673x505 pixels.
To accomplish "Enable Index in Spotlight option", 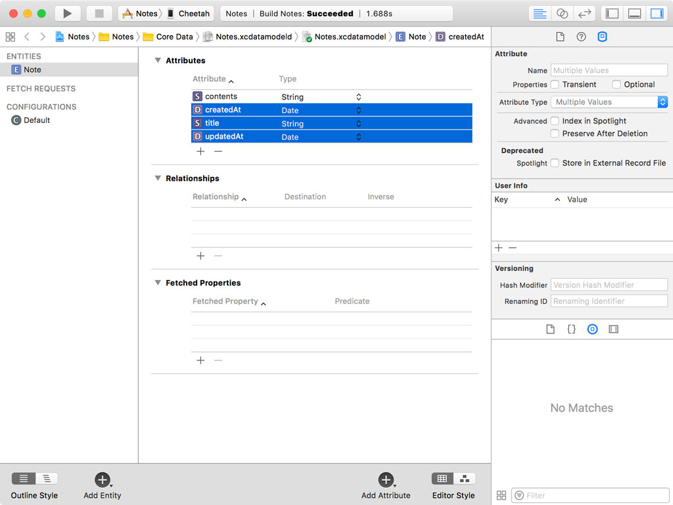I will point(555,121).
